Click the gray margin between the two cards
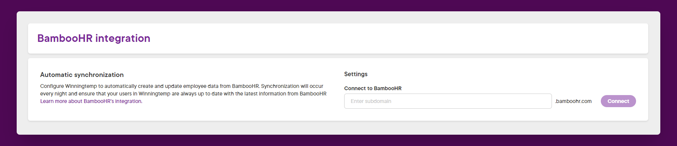The height and width of the screenshot is (146, 677). pyautogui.click(x=338, y=56)
